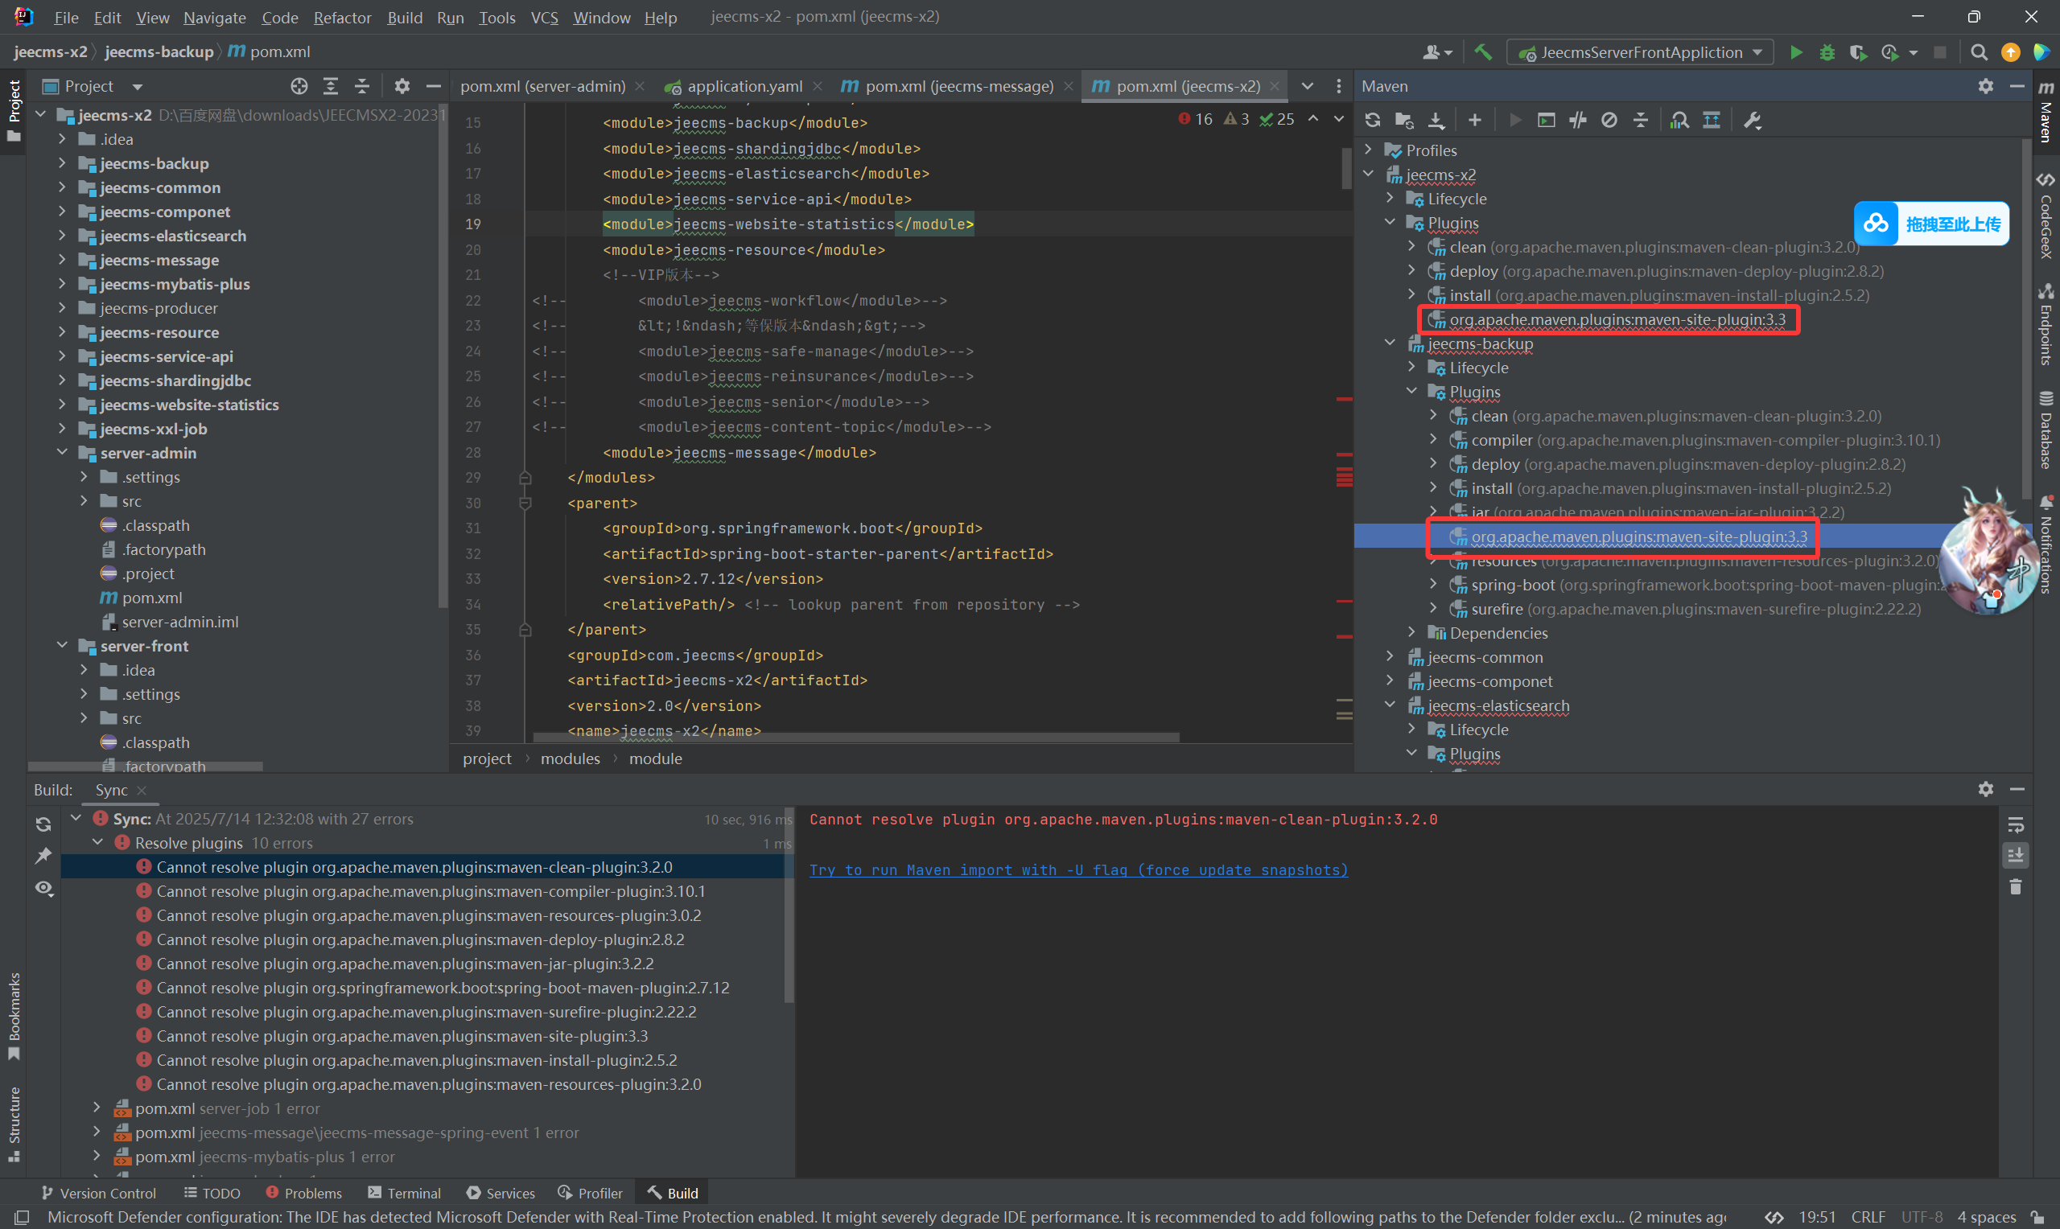This screenshot has height=1229, width=2060.
Task: Open the Refactor menu
Action: pos(342,18)
